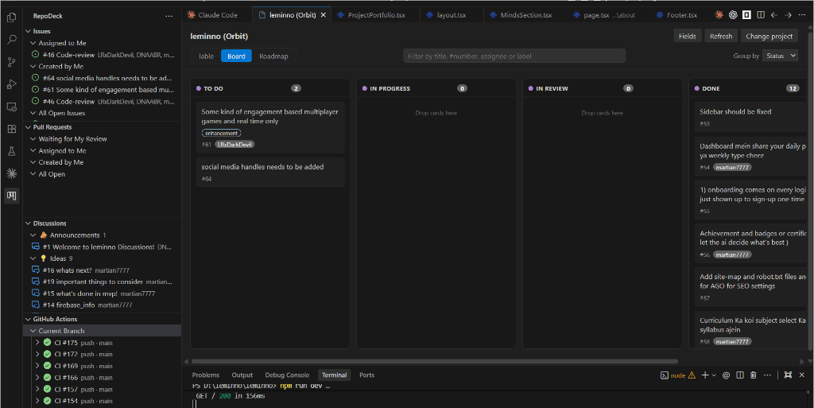Open the launch profile dropdown beside plus

(x=714, y=375)
